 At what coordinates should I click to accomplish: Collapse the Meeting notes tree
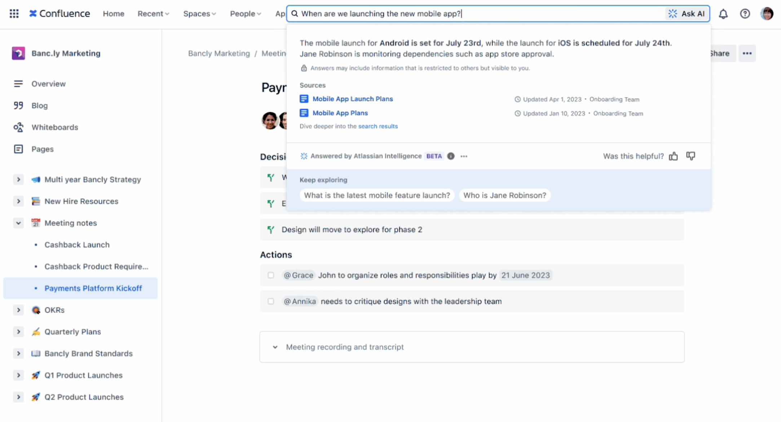(x=18, y=223)
